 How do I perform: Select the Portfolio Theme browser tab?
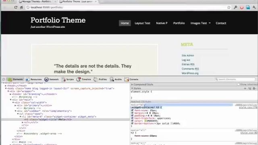(x=78, y=2)
